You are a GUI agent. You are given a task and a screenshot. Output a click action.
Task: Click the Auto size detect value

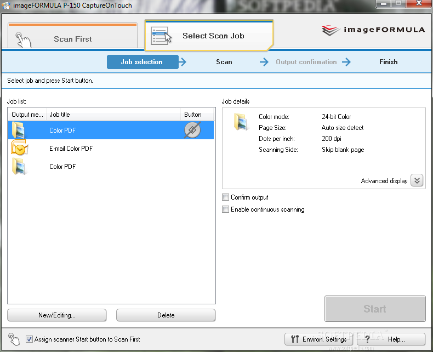click(343, 128)
